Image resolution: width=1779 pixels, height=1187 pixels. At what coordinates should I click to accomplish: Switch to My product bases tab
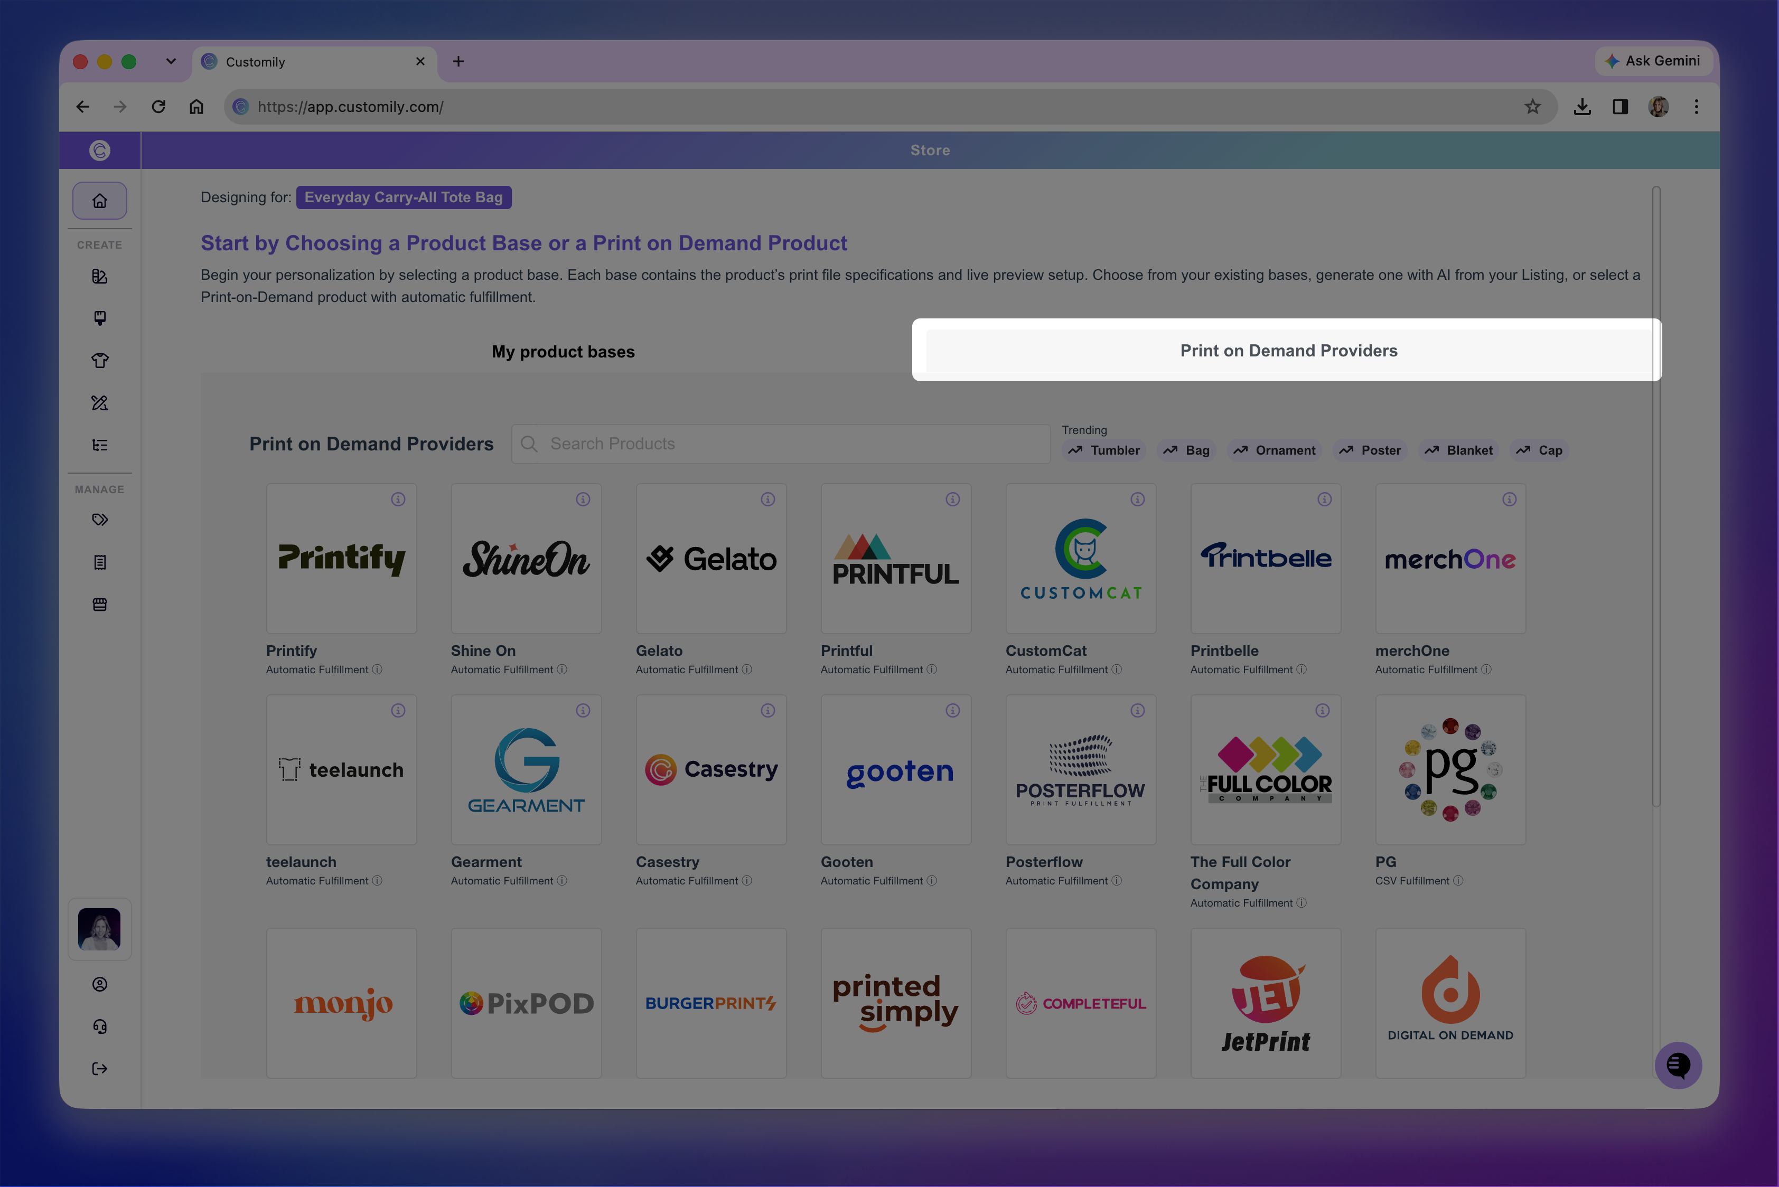pyautogui.click(x=563, y=351)
